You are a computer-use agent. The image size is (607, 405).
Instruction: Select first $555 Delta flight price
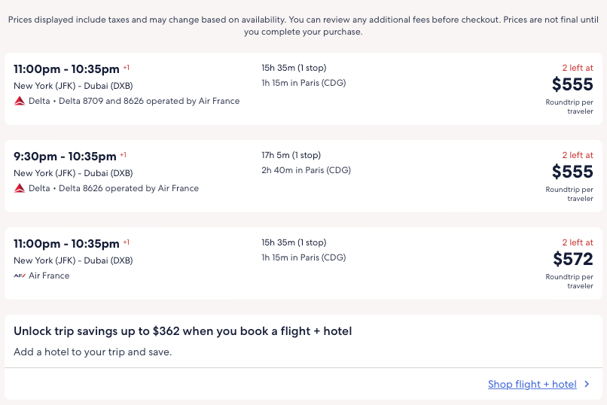point(572,84)
